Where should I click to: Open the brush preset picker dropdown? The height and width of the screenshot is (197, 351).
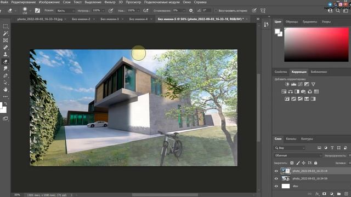[x=30, y=10]
